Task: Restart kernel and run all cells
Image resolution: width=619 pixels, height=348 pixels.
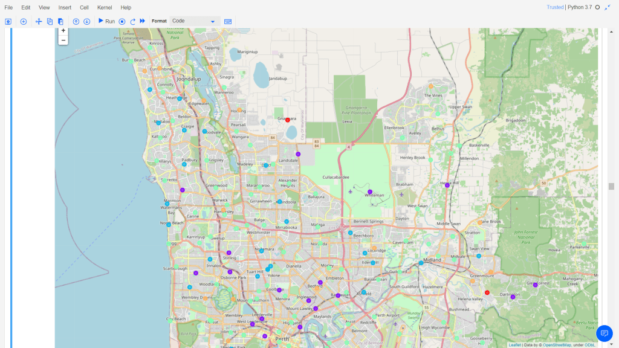Action: pos(143,21)
